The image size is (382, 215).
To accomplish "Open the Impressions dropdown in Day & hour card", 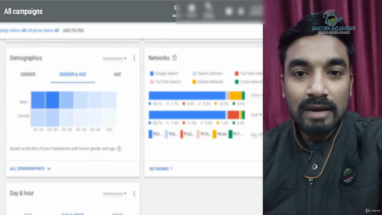I will click(x=115, y=193).
